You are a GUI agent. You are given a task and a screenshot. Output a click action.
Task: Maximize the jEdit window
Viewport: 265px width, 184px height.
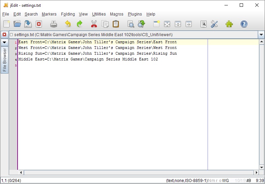click(241, 5)
